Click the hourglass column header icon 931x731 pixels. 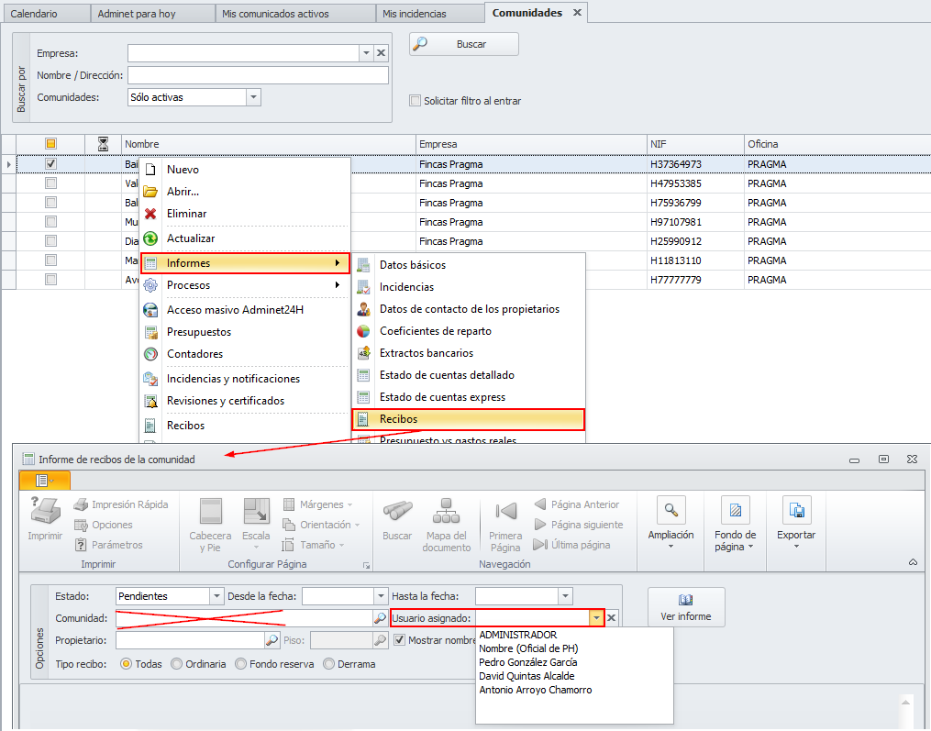[x=103, y=144]
